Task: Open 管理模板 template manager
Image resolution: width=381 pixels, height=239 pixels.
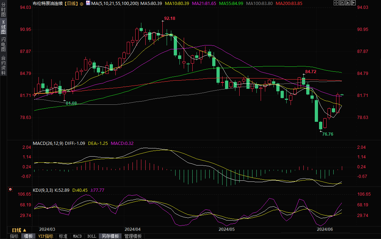Action: tap(133, 236)
